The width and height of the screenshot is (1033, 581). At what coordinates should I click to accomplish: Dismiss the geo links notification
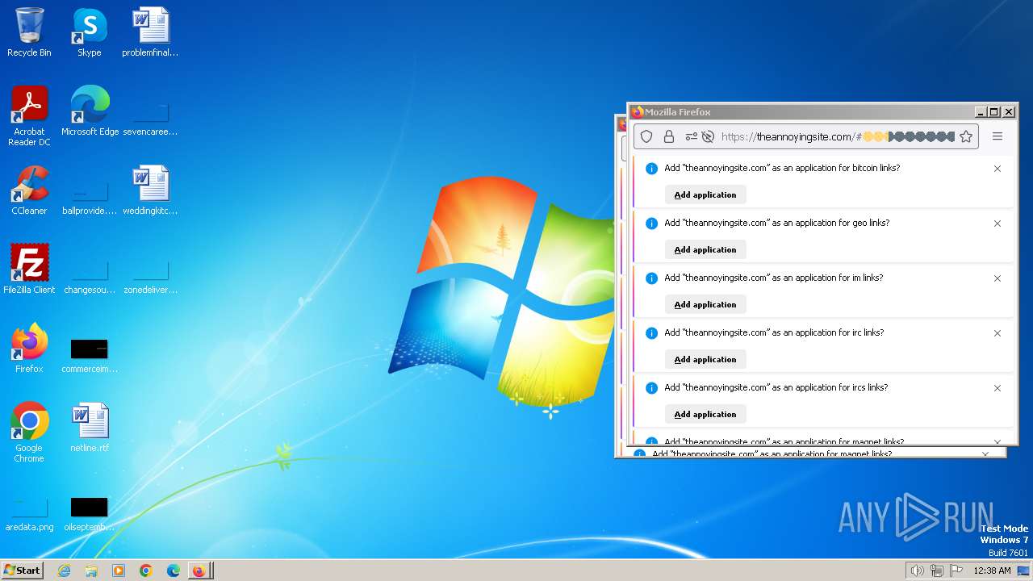[997, 224]
